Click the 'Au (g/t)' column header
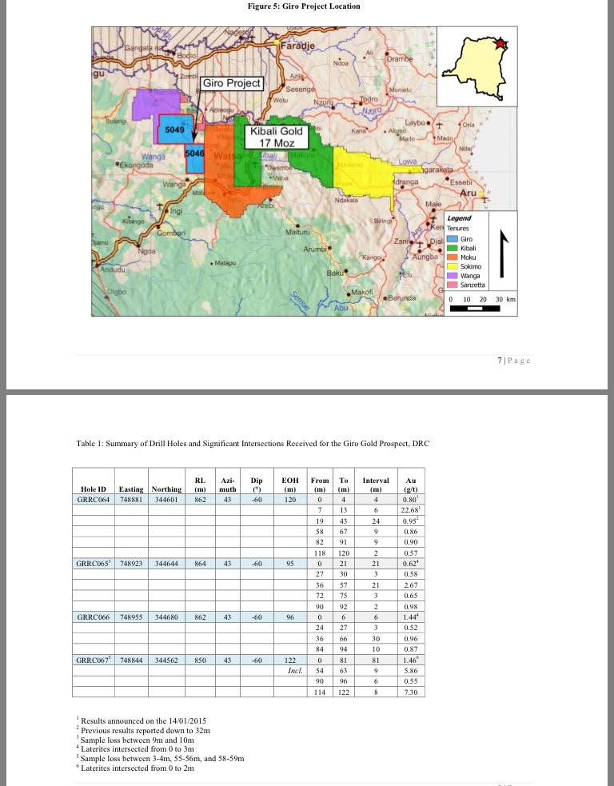 click(x=411, y=485)
